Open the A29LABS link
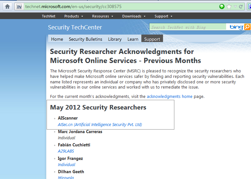The image size is (251, 179). point(66,151)
